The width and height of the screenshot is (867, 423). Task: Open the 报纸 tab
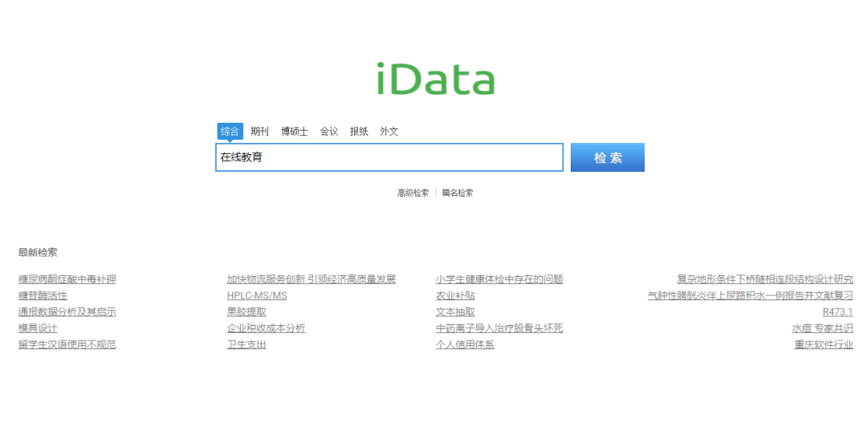[x=359, y=132]
